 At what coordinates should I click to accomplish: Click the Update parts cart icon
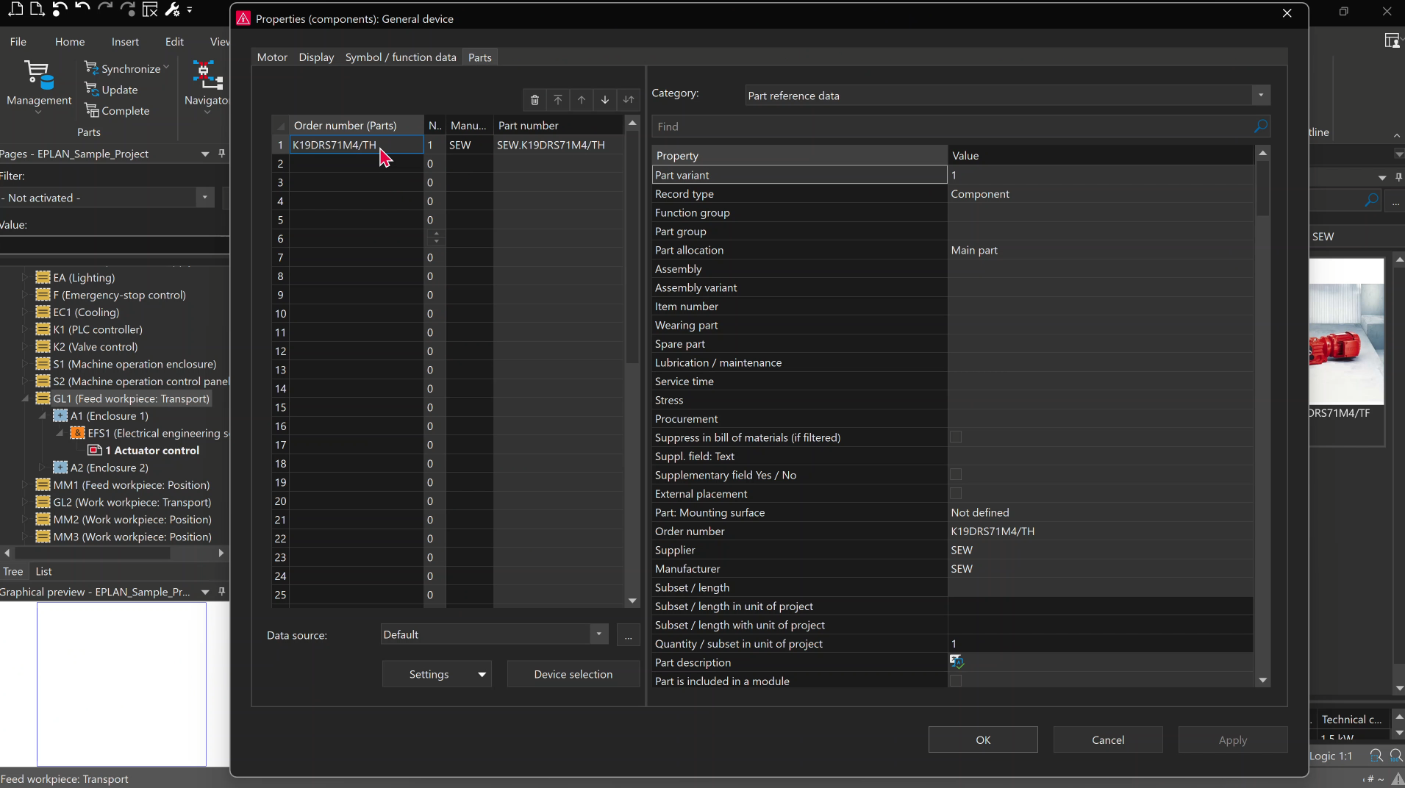point(92,90)
